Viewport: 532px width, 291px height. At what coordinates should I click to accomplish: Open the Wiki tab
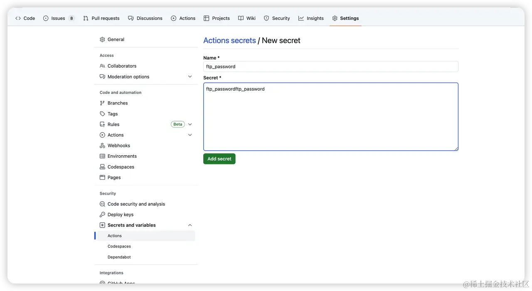247,18
